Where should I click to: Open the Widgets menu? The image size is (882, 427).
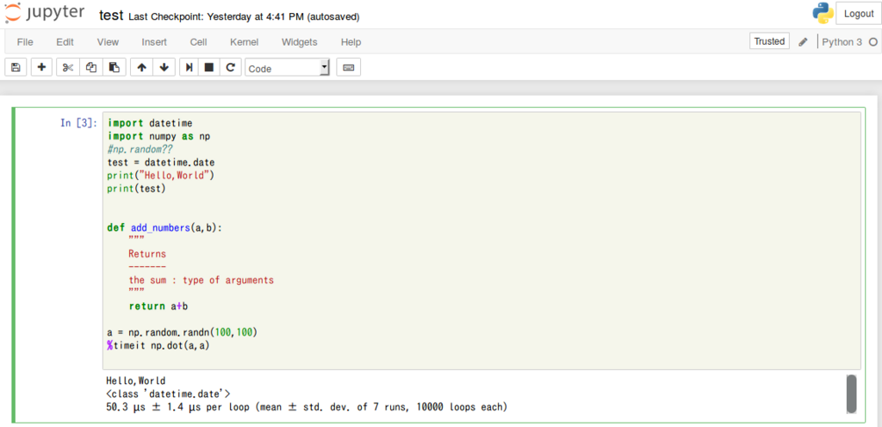coord(299,42)
